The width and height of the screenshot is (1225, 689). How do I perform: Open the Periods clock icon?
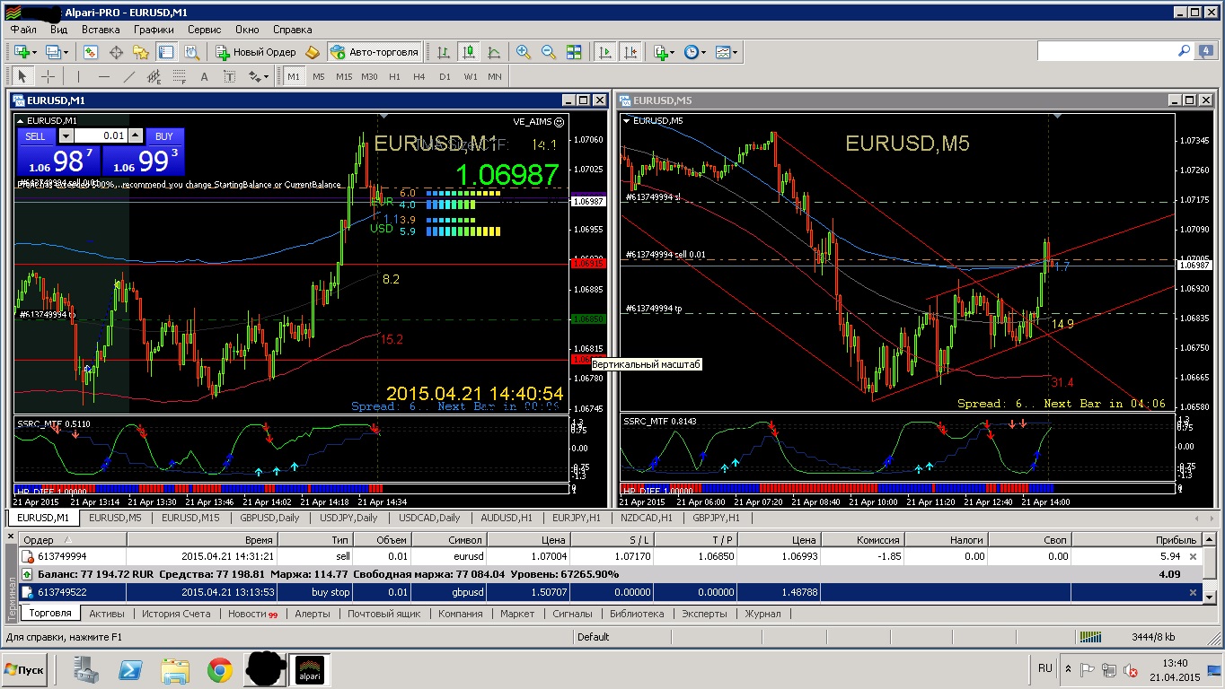(691, 52)
